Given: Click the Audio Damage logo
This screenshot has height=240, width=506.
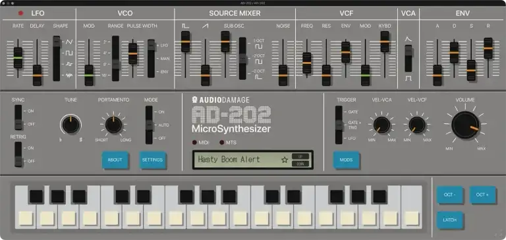Looking at the screenshot, I should (220, 100).
